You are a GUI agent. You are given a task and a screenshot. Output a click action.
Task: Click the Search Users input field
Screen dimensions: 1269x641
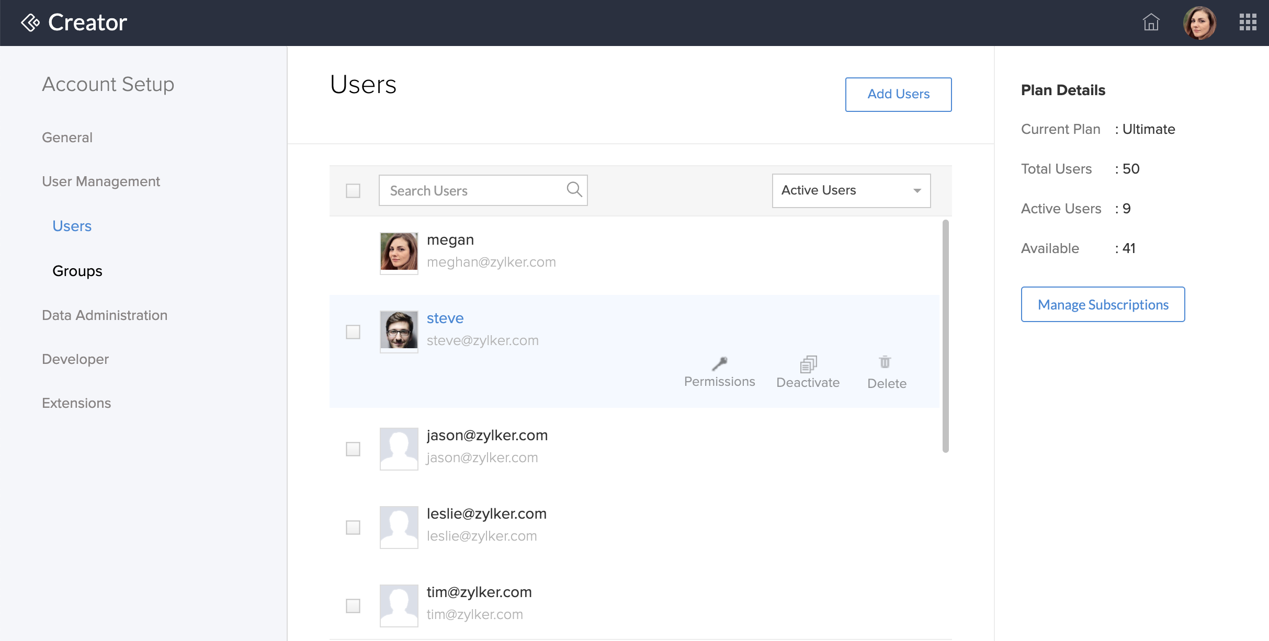(x=483, y=190)
